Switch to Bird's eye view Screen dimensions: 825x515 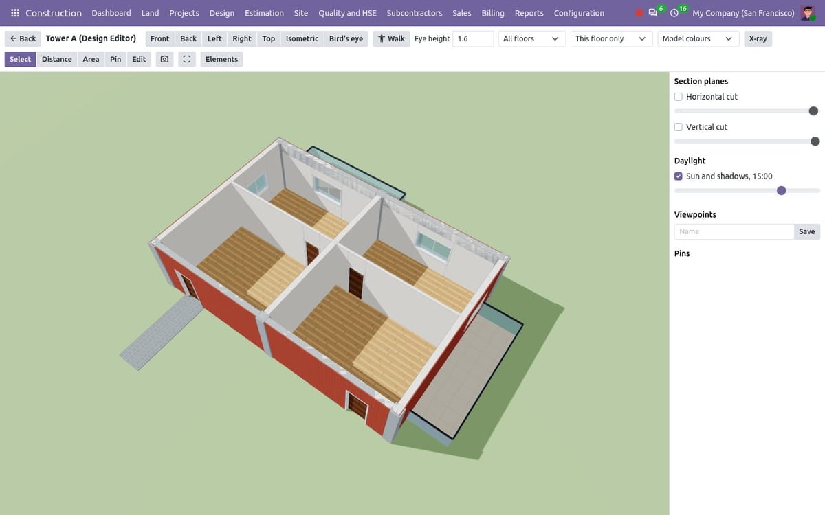(x=346, y=38)
